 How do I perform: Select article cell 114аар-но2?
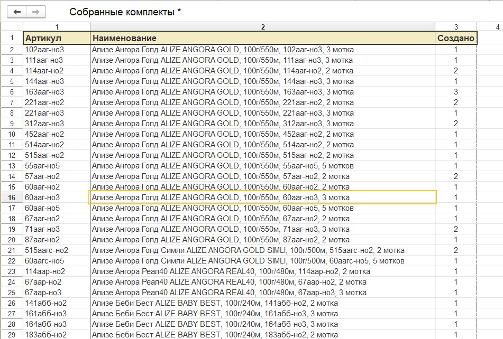(57, 271)
